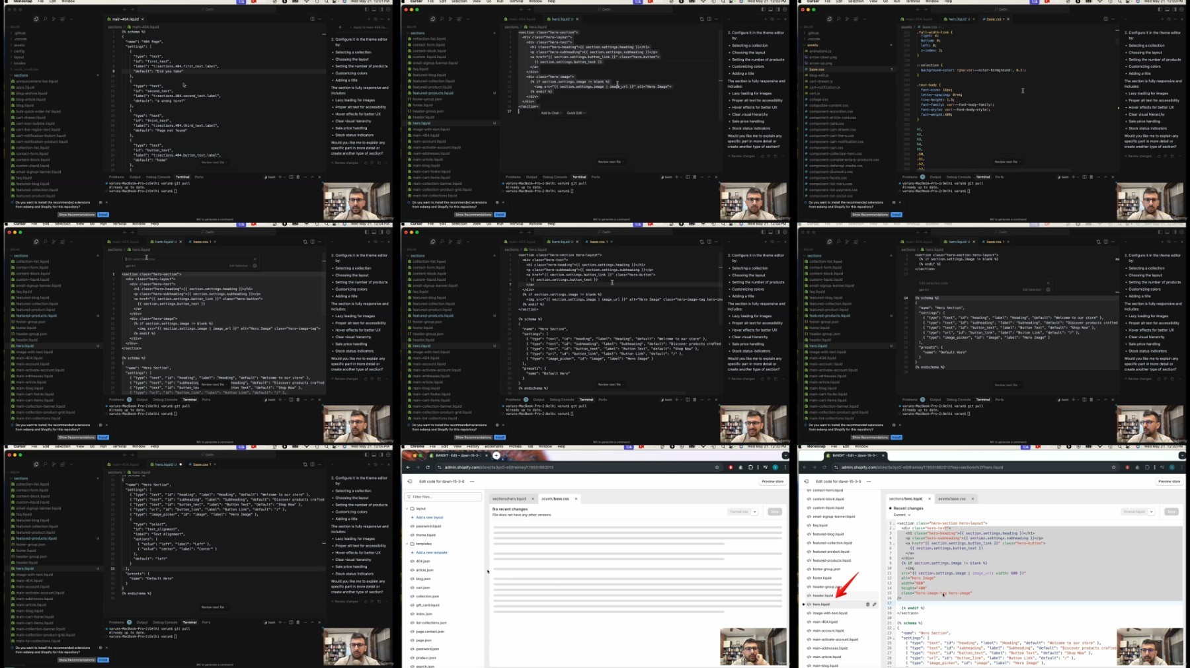Open Explorer icon in top-left Cursor frame
Screen dimensions: 1190x668
click(x=36, y=19)
